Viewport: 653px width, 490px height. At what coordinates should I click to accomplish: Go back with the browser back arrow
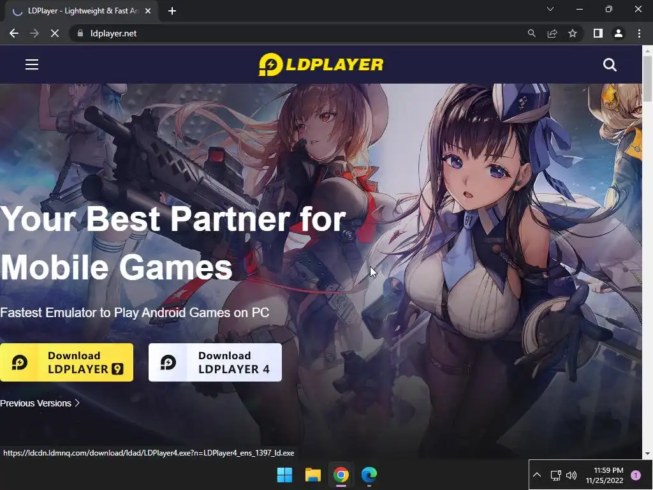[x=14, y=33]
